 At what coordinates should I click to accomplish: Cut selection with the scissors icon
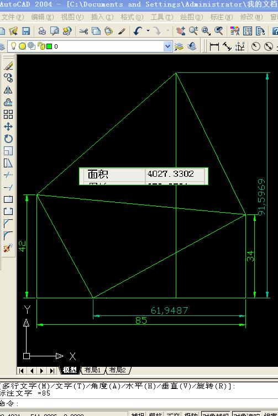pos(83,31)
